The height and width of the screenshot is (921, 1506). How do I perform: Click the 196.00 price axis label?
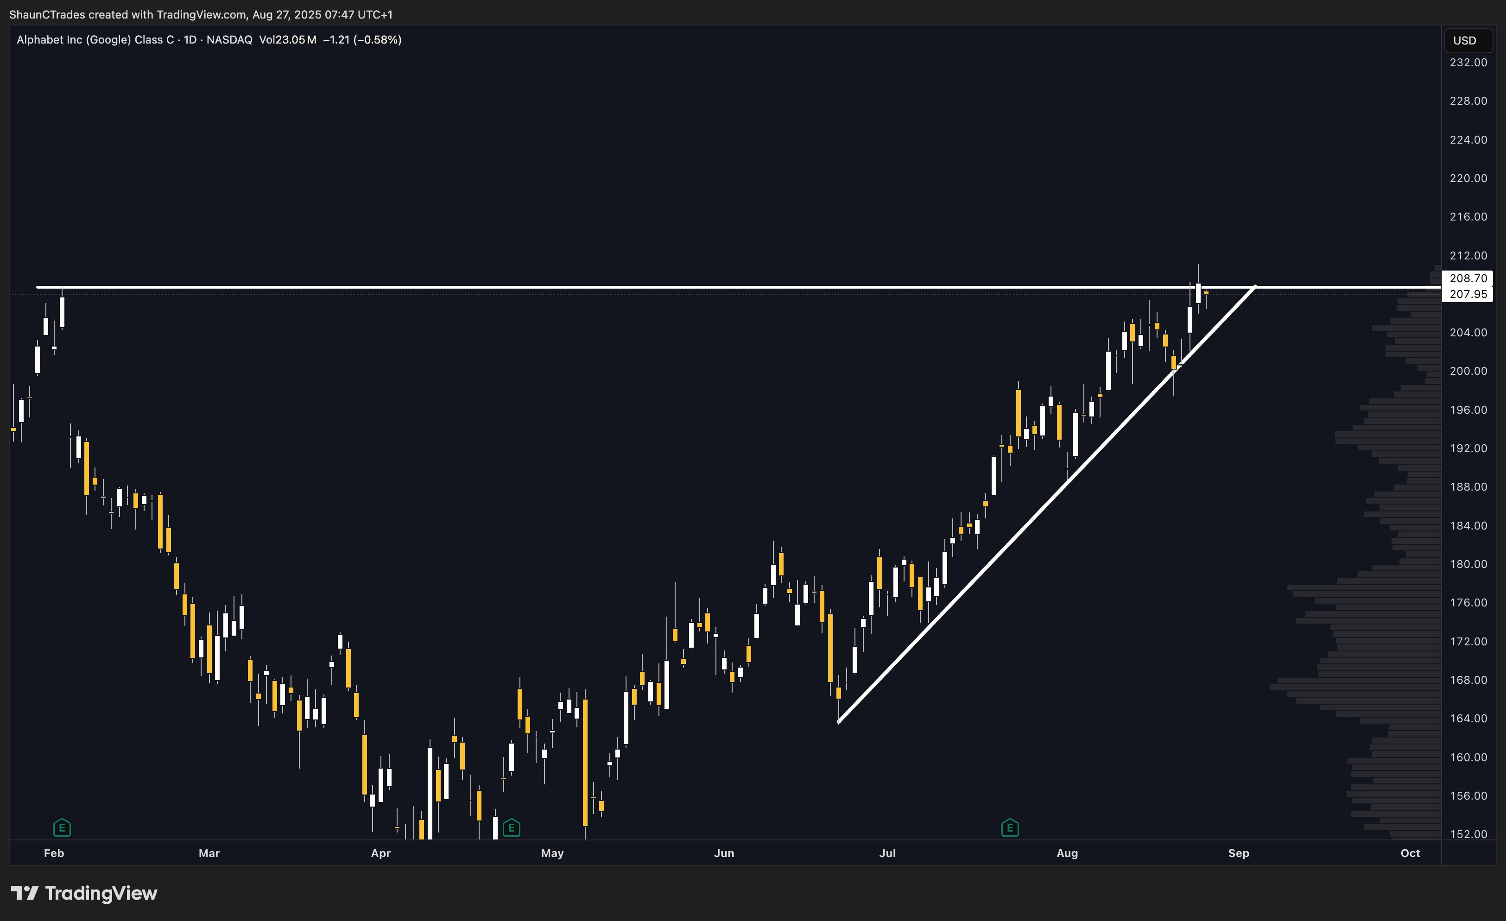(1469, 410)
